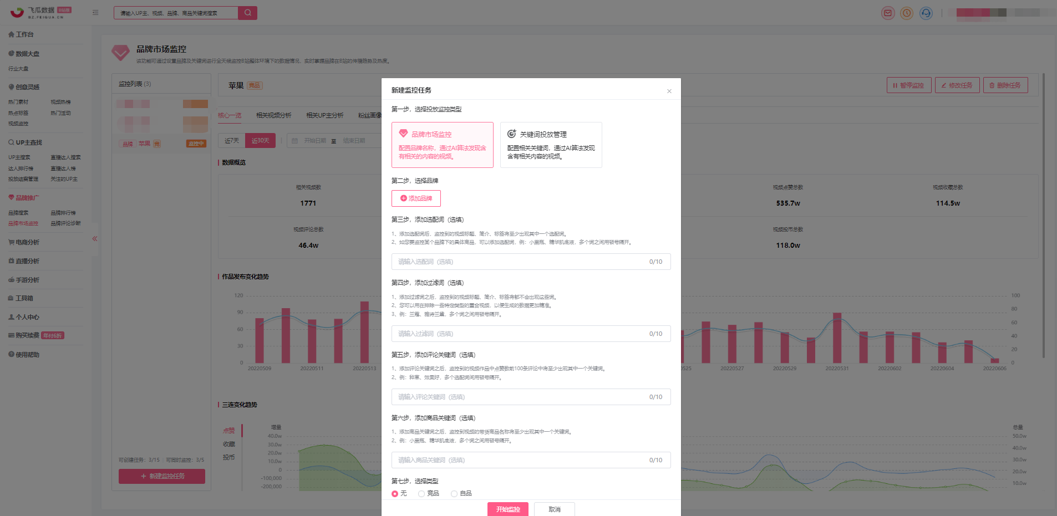
Task: Open the 开始日期 date picker
Action: [315, 141]
